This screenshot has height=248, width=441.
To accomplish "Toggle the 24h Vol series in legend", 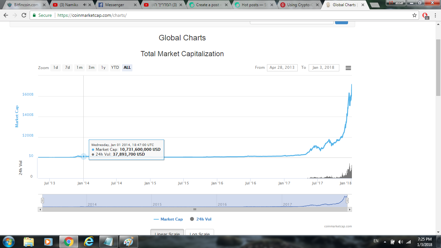I will pos(200,219).
